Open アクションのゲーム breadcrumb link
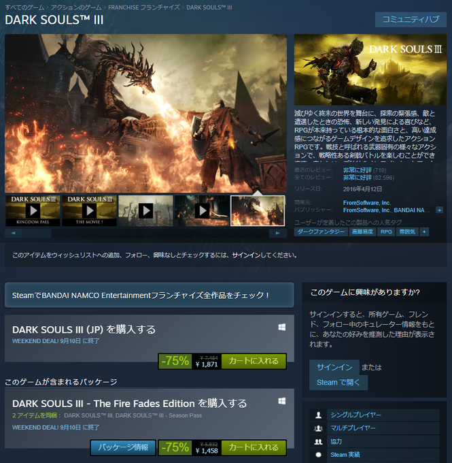The height and width of the screenshot is (463, 452). point(76,7)
